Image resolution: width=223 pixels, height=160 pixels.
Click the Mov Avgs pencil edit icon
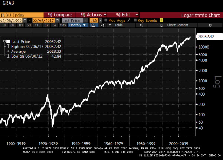point(129,20)
